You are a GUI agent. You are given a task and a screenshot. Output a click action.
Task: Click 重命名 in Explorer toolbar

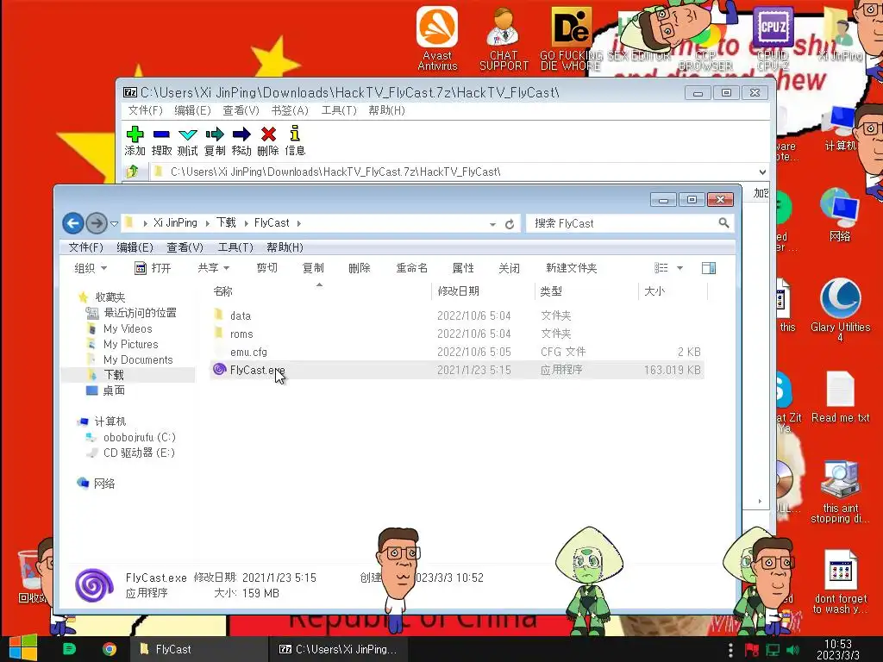click(411, 268)
